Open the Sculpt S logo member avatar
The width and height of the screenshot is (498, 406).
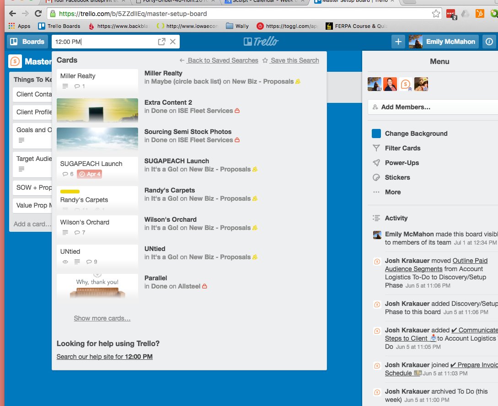[x=406, y=84]
